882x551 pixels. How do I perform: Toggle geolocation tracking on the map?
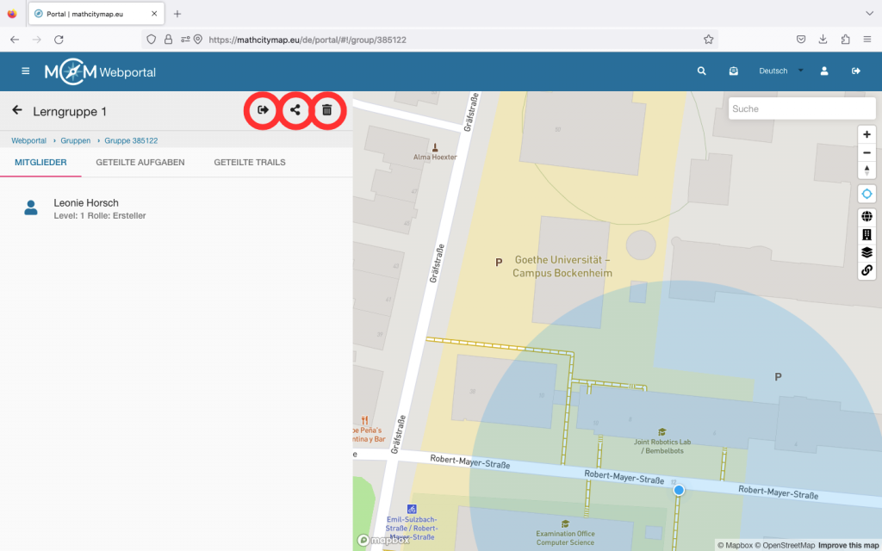[x=866, y=194]
